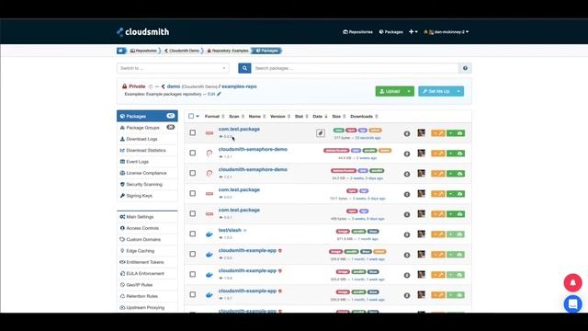Click the green download button for com.test.package uploaded seconds ago

click(456, 132)
